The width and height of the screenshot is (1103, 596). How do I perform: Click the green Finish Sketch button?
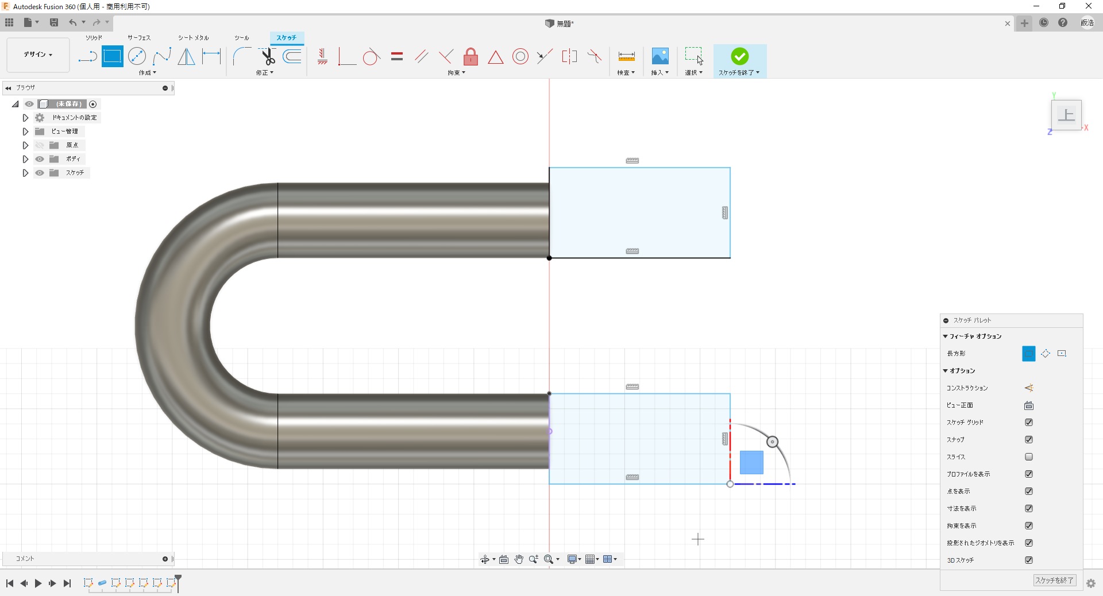739,56
